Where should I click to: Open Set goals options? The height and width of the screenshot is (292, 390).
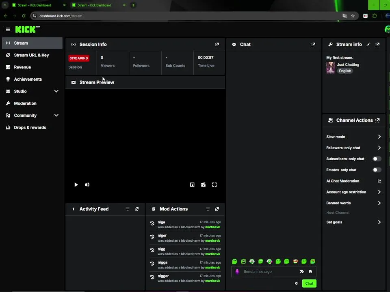(353, 222)
